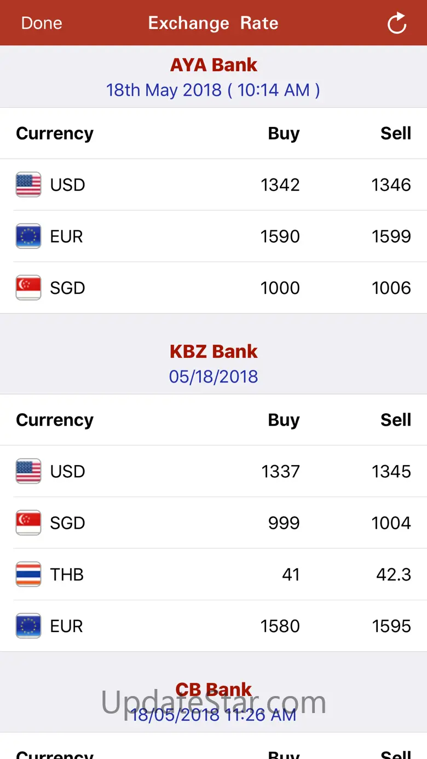Tap the SGD flag under AYA Bank
The width and height of the screenshot is (427, 759).
tap(28, 288)
